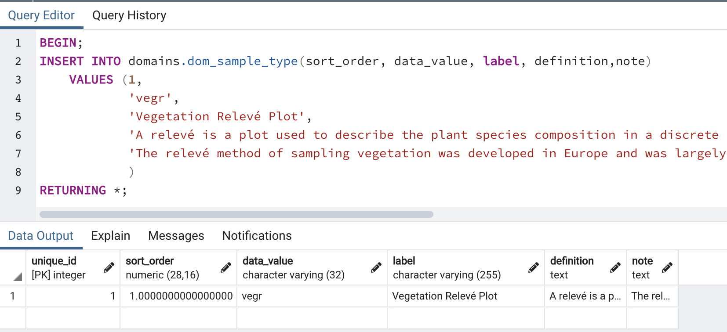Image resolution: width=727 pixels, height=332 pixels.
Task: Select the Data Output tab
Action: point(40,236)
